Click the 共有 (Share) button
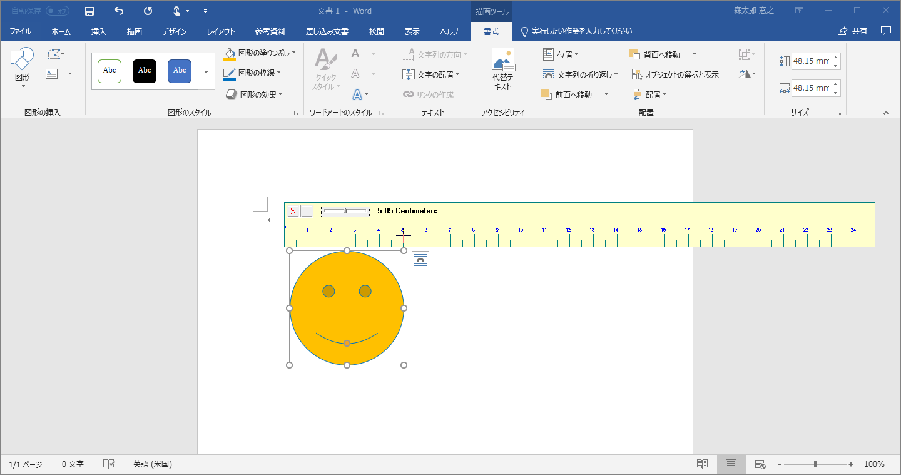Image resolution: width=901 pixels, height=475 pixels. pyautogui.click(x=858, y=29)
